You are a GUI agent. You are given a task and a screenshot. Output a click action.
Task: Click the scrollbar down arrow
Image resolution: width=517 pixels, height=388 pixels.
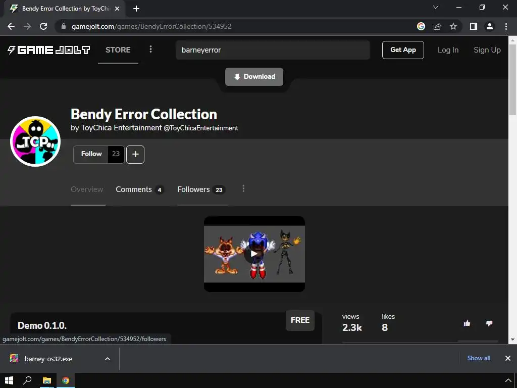(x=513, y=339)
